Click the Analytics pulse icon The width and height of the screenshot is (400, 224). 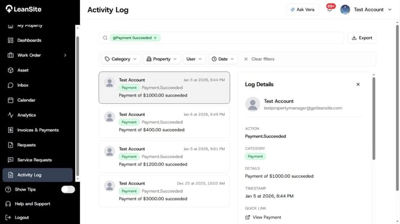(x=11, y=115)
